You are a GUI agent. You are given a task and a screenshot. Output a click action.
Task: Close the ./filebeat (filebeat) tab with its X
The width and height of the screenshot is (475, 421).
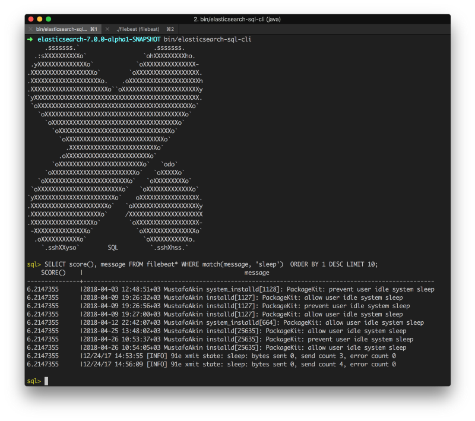click(x=107, y=29)
